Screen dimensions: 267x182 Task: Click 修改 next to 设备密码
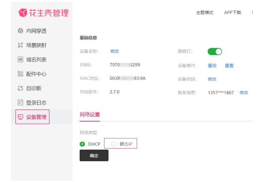point(212,79)
